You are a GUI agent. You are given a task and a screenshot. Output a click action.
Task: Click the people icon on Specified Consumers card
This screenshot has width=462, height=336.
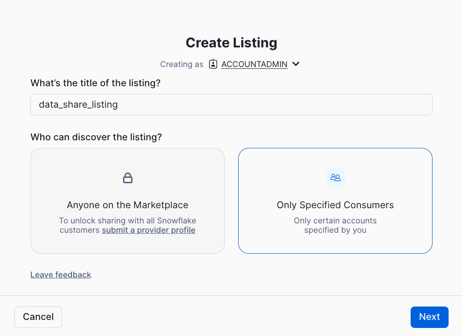pyautogui.click(x=335, y=177)
